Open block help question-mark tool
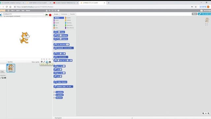The image size is (211, 119). click(58, 11)
